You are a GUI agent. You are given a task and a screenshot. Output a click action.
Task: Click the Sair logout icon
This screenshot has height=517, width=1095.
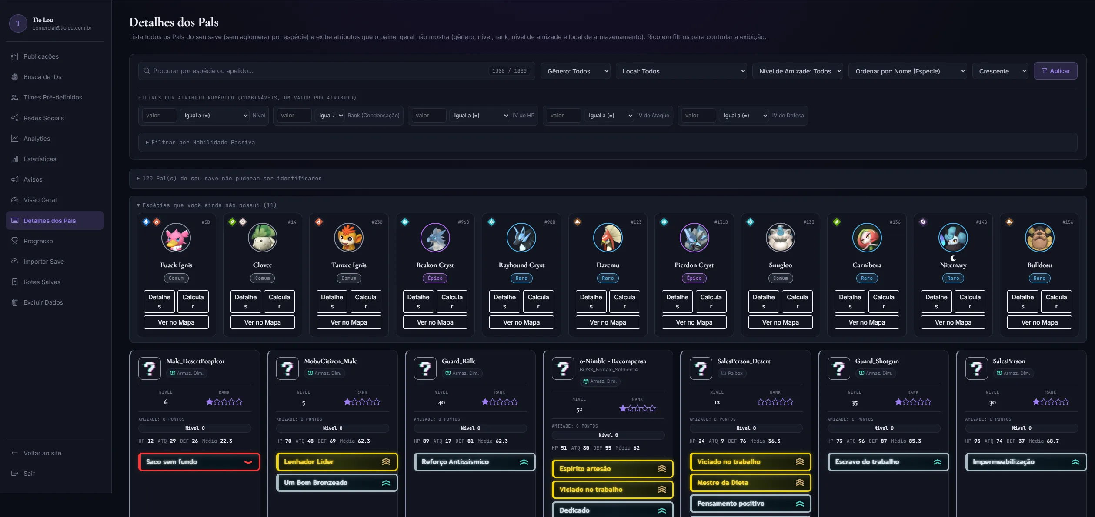click(15, 473)
